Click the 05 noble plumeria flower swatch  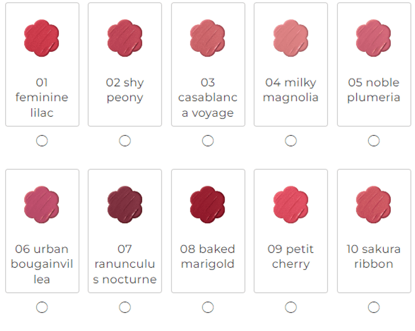tap(374, 38)
